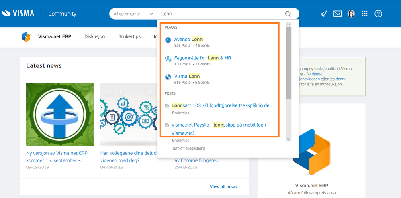Click the large Visma.net ERP area logo
Viewport: 401px width, 198px height.
pyautogui.click(x=312, y=152)
